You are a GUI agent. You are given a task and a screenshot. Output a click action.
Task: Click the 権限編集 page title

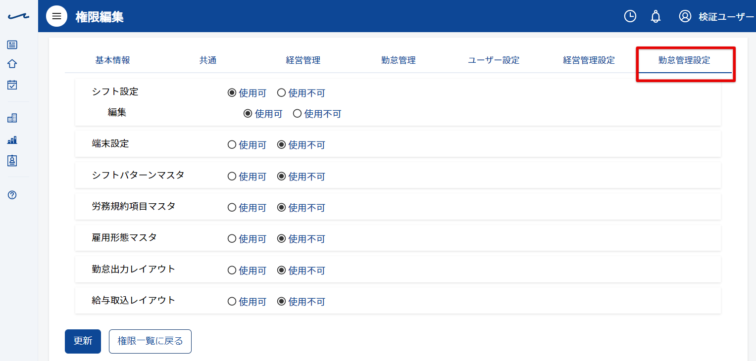pyautogui.click(x=100, y=17)
